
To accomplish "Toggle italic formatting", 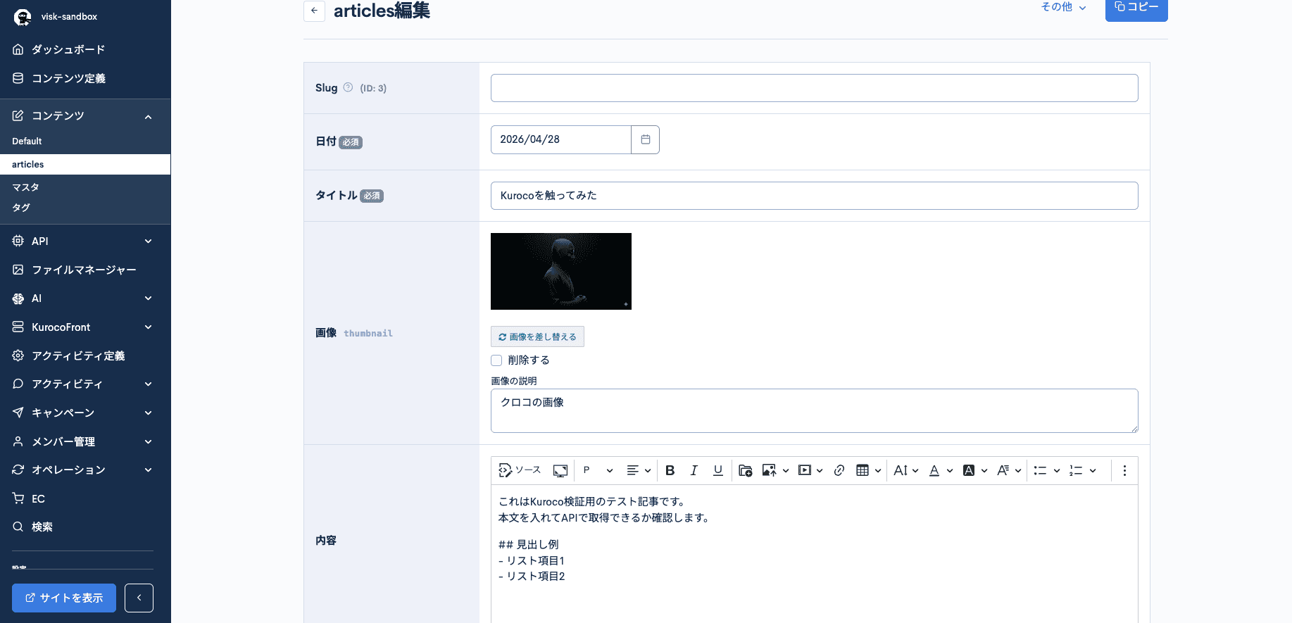I will pyautogui.click(x=694, y=470).
